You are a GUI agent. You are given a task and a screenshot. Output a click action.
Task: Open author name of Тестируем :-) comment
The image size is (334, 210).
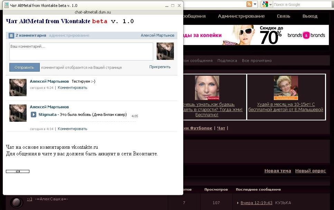[x=49, y=81]
